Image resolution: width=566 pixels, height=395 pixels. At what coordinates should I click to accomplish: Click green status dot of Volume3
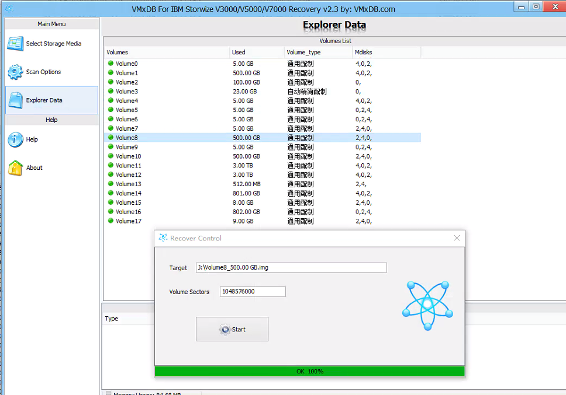tap(111, 91)
